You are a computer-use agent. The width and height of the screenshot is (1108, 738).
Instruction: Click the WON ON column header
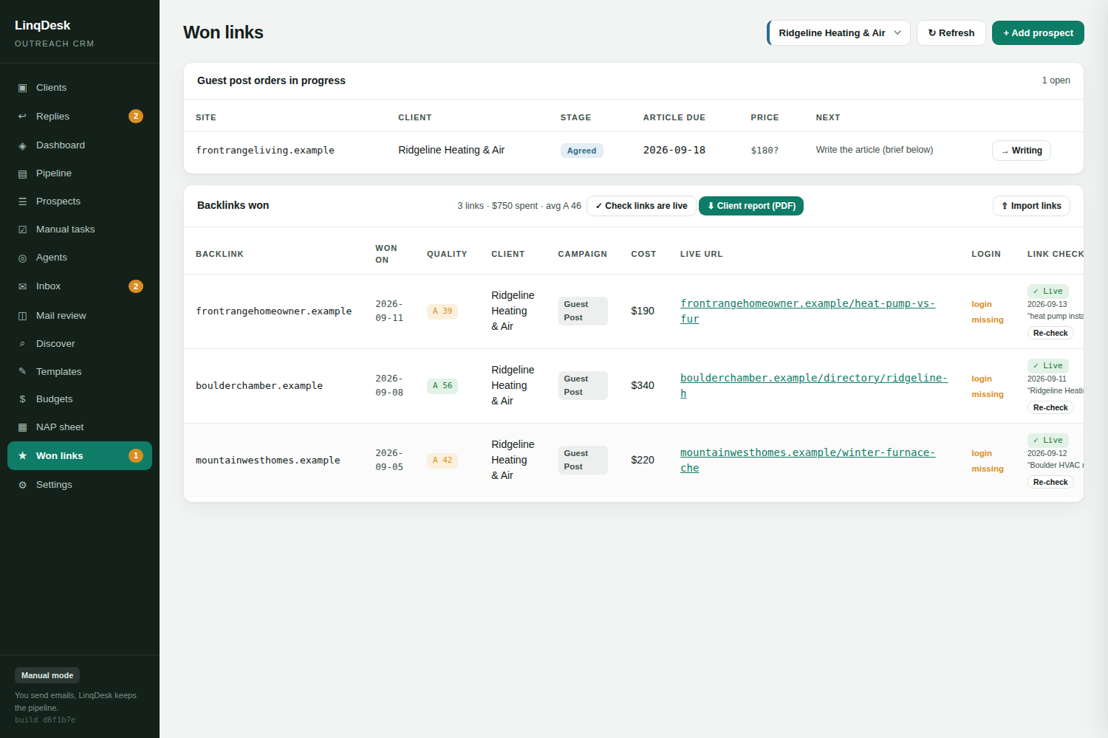tap(386, 254)
